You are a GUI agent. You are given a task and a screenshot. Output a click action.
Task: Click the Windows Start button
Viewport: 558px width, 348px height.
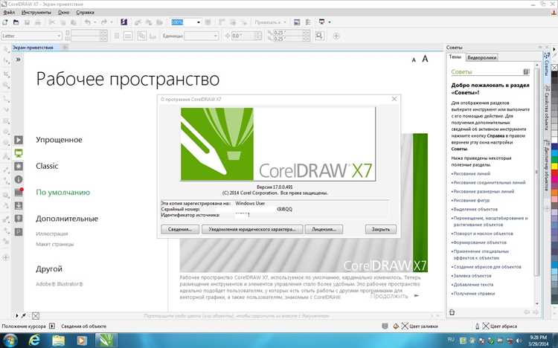pyautogui.click(x=10, y=341)
